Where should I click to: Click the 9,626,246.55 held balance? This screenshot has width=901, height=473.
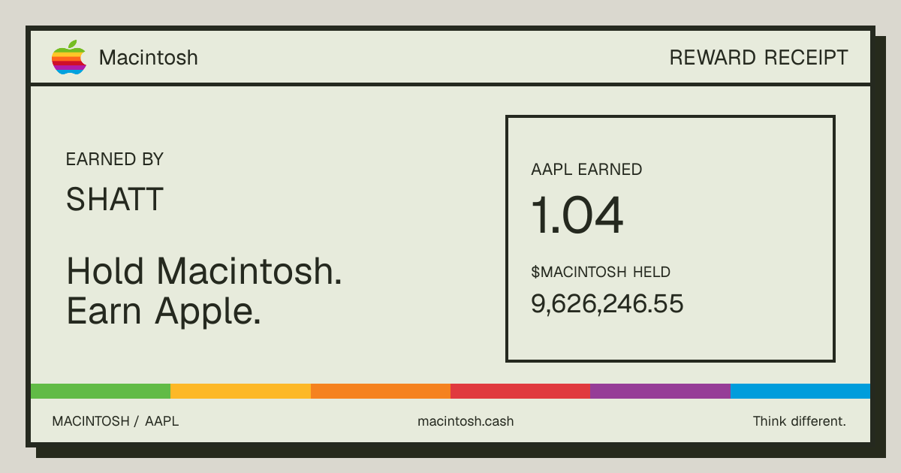607,303
